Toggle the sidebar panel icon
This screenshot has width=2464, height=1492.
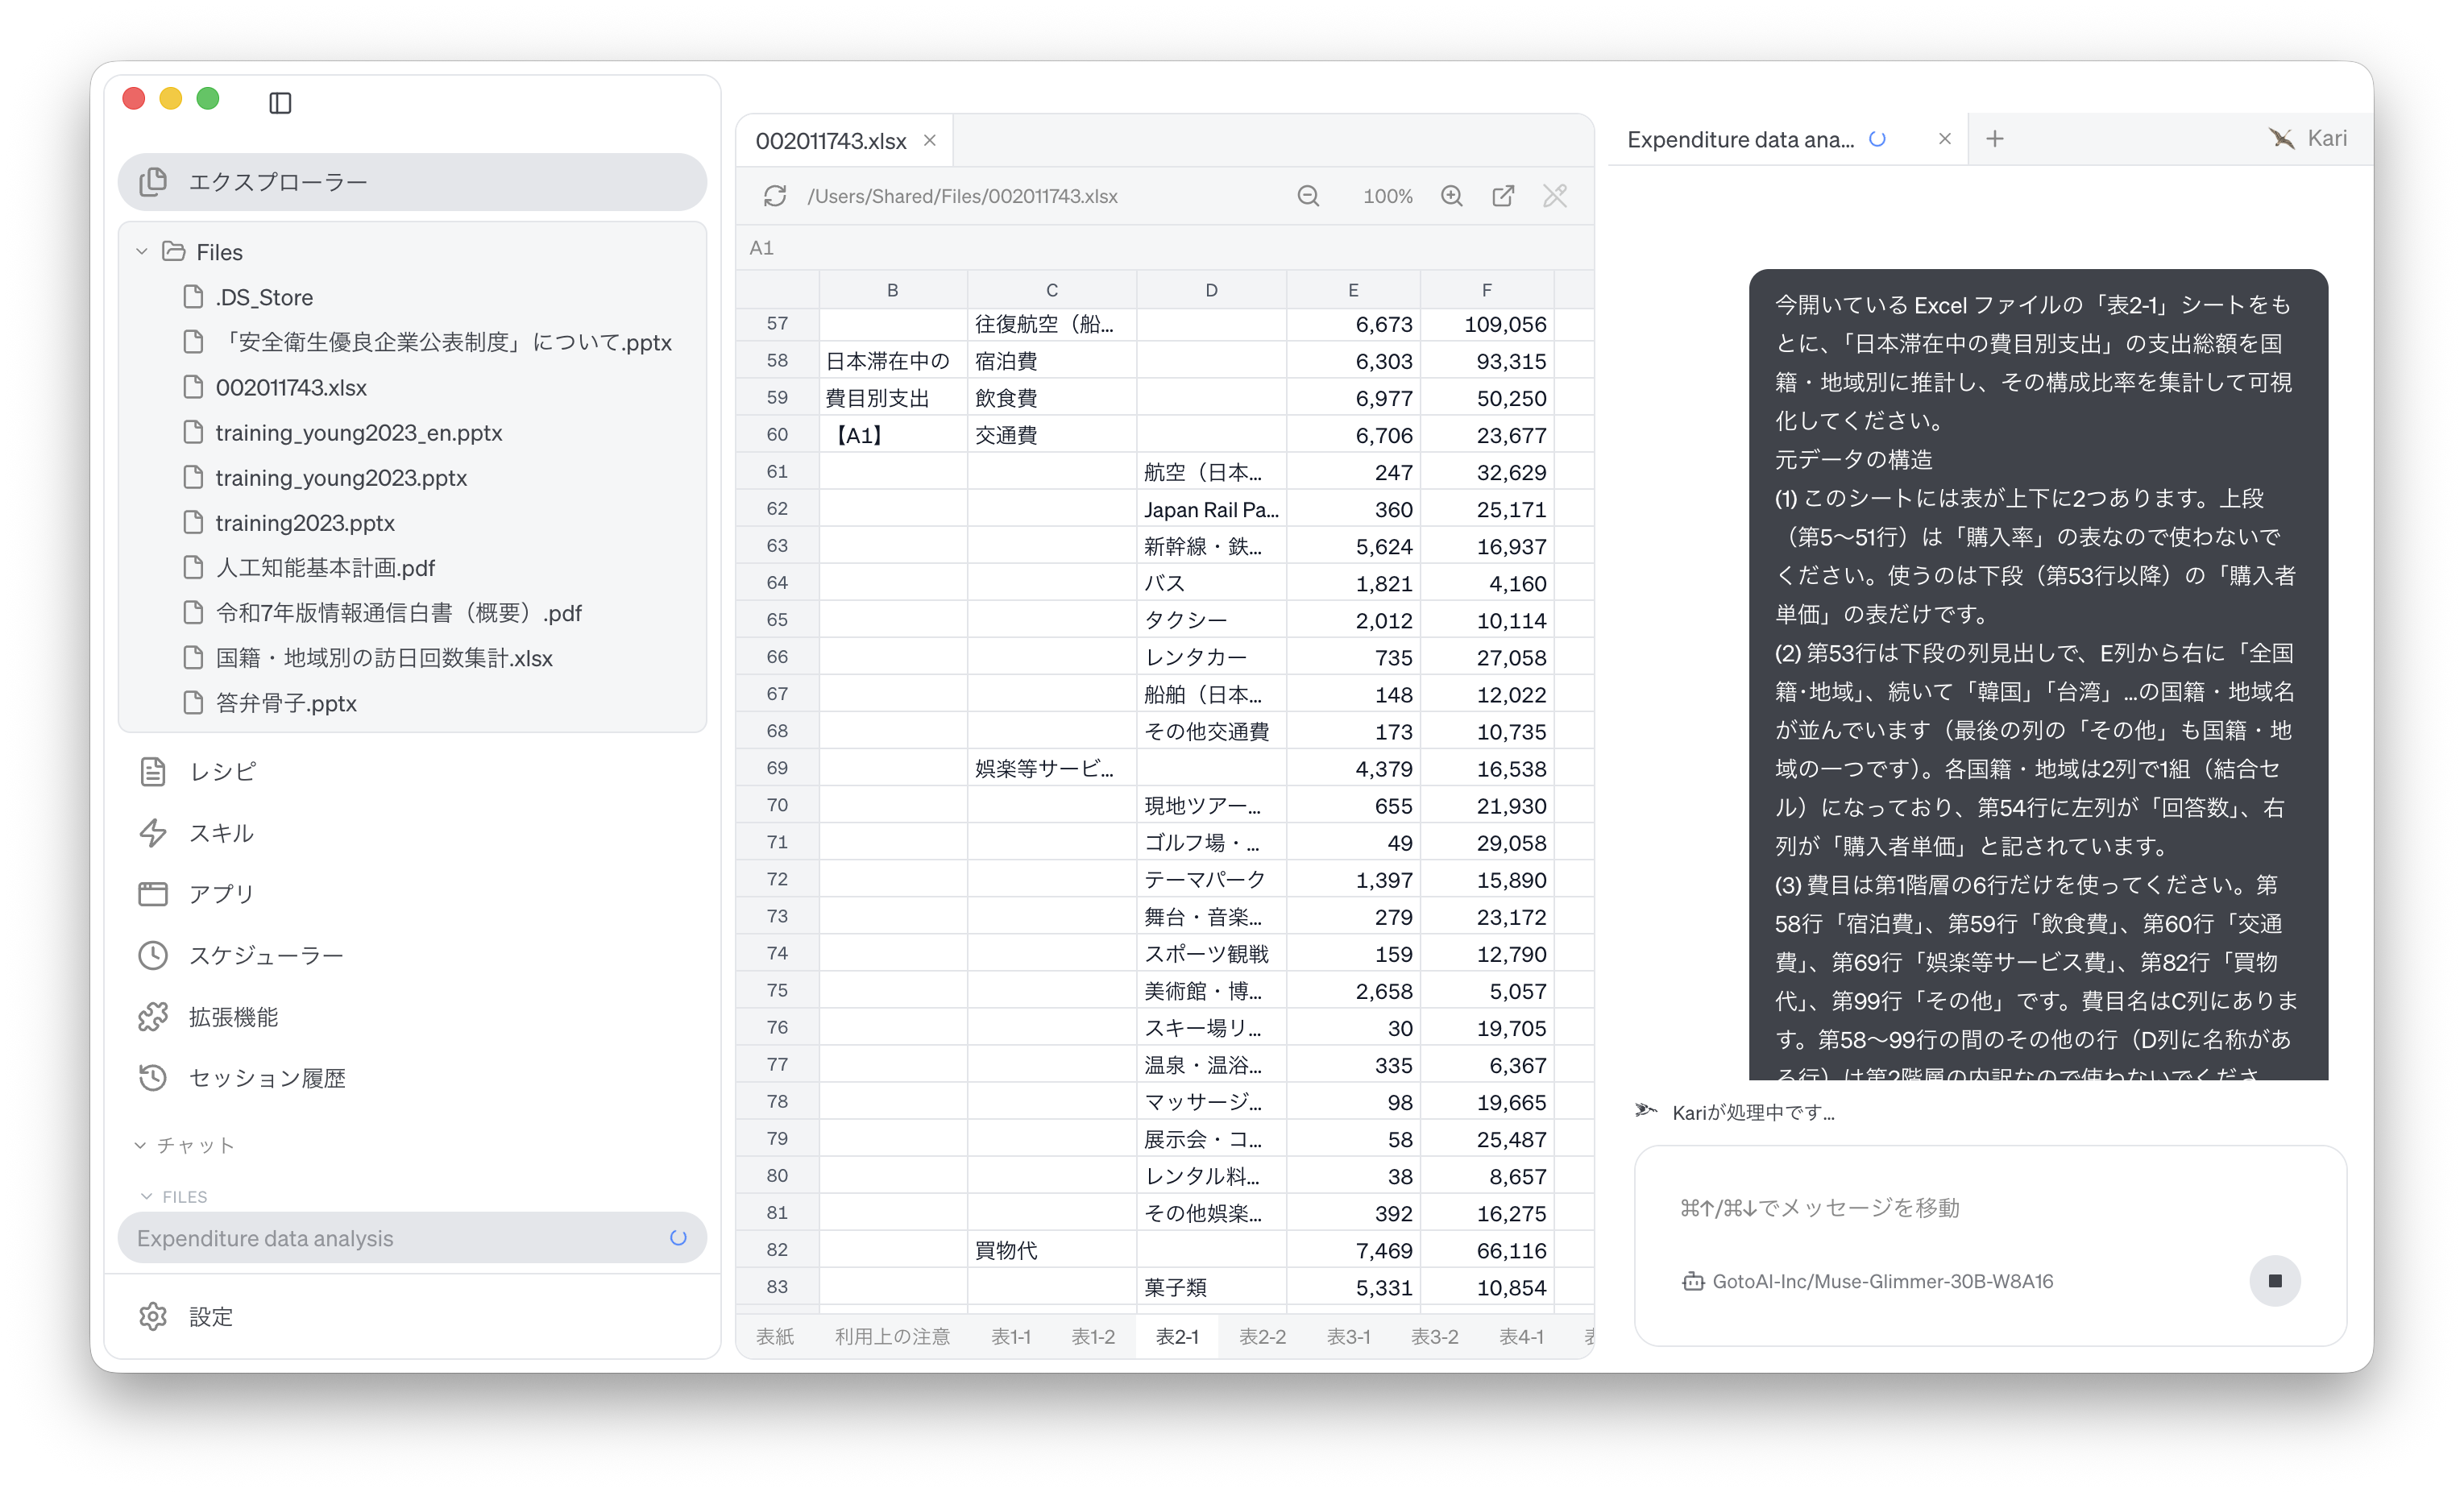click(280, 102)
